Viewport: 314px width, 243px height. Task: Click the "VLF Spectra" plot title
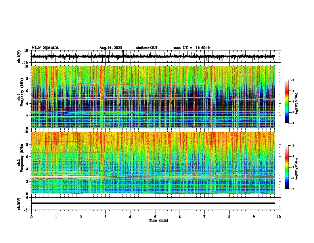tap(45, 48)
